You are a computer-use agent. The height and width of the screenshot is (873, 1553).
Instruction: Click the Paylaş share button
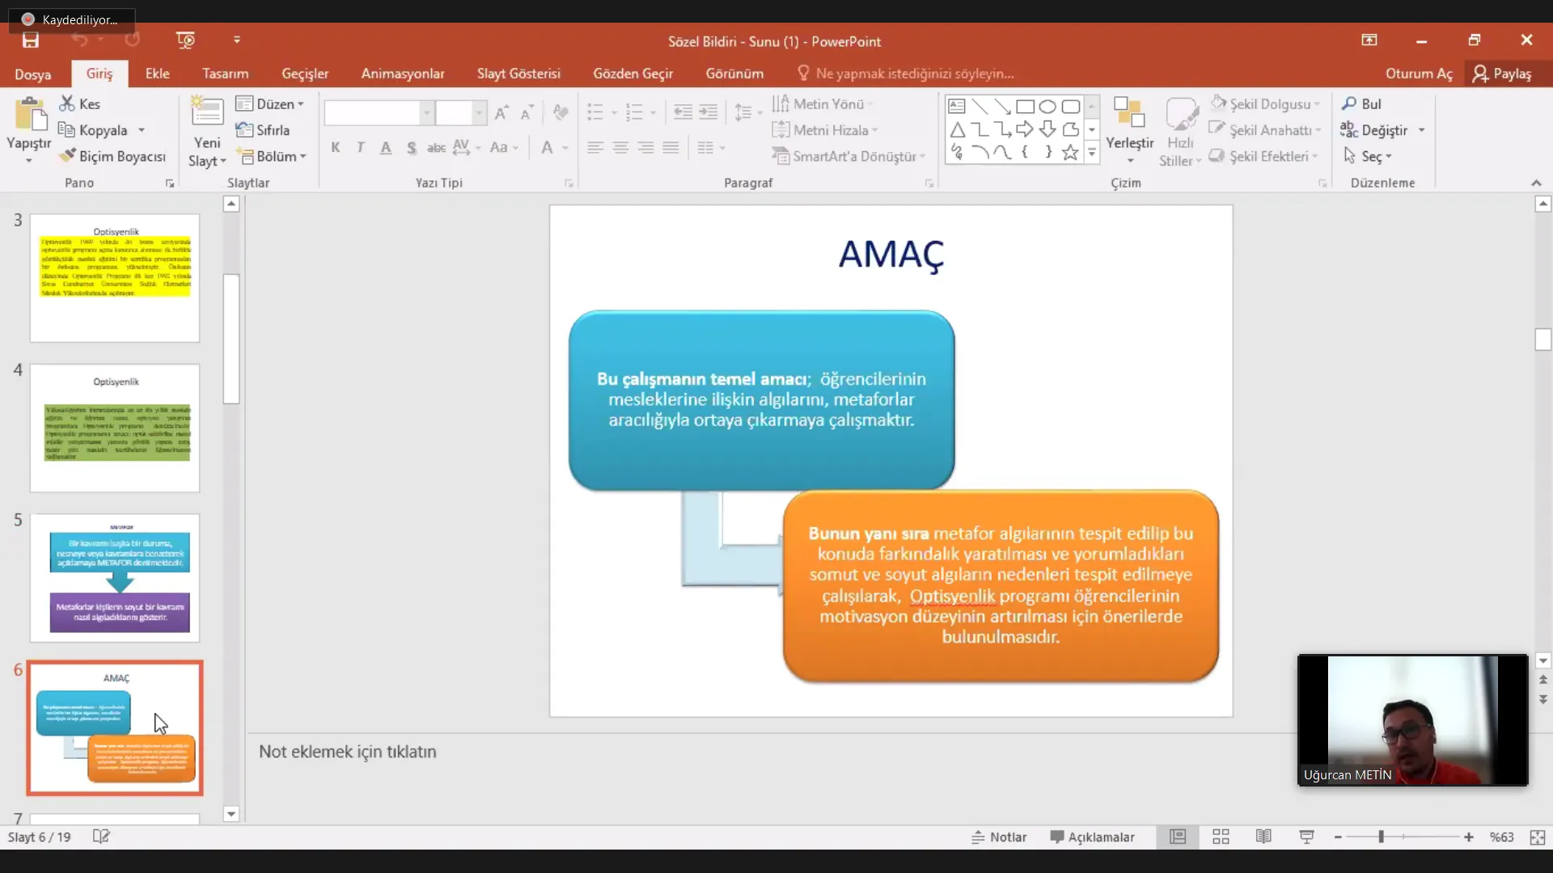pos(1502,74)
